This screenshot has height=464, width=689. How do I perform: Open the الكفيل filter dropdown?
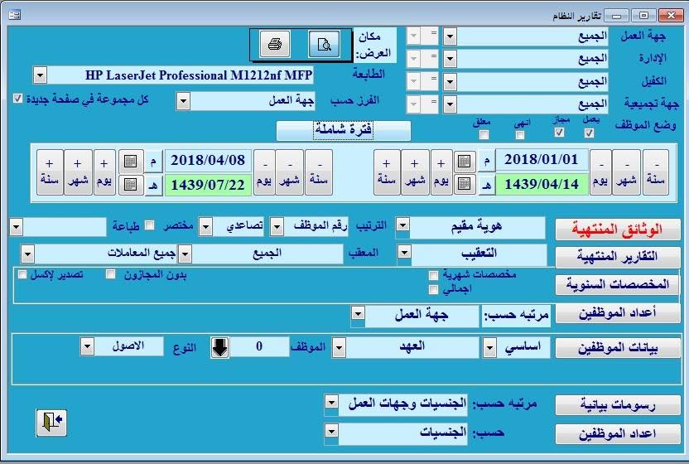click(450, 81)
